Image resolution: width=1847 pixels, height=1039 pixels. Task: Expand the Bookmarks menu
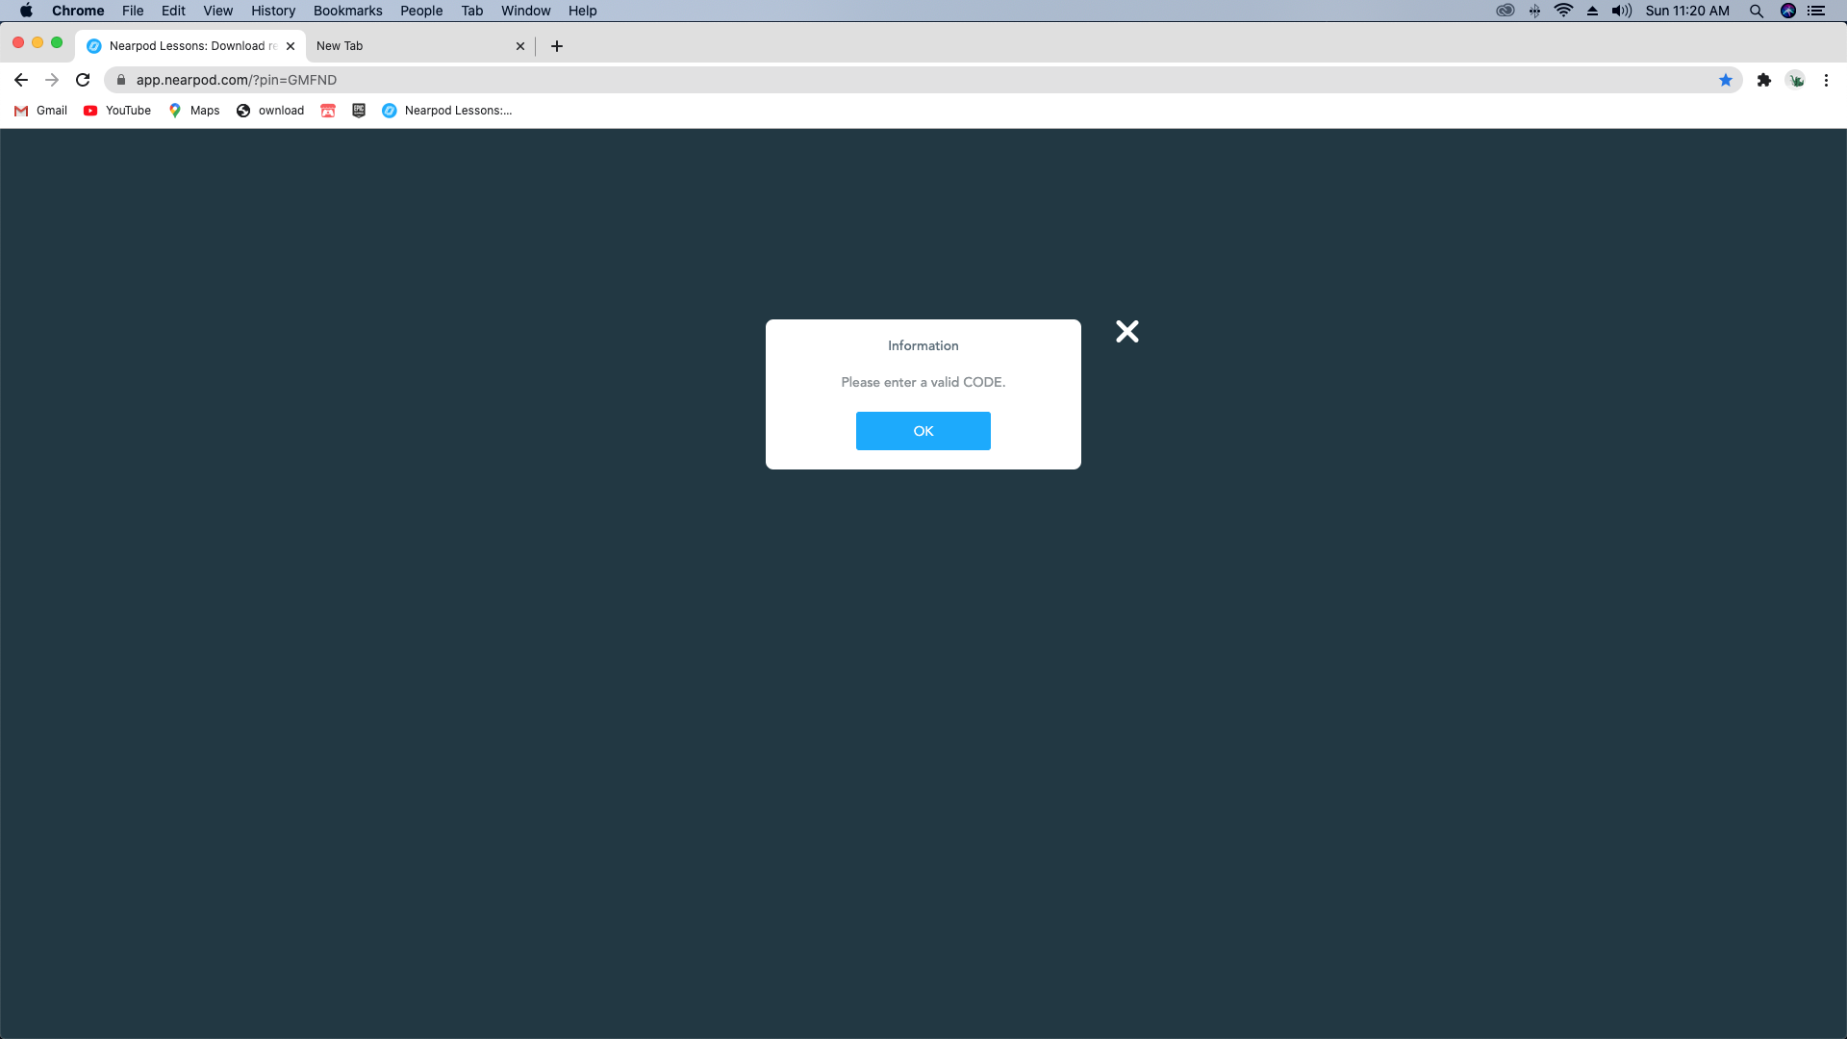coord(349,11)
